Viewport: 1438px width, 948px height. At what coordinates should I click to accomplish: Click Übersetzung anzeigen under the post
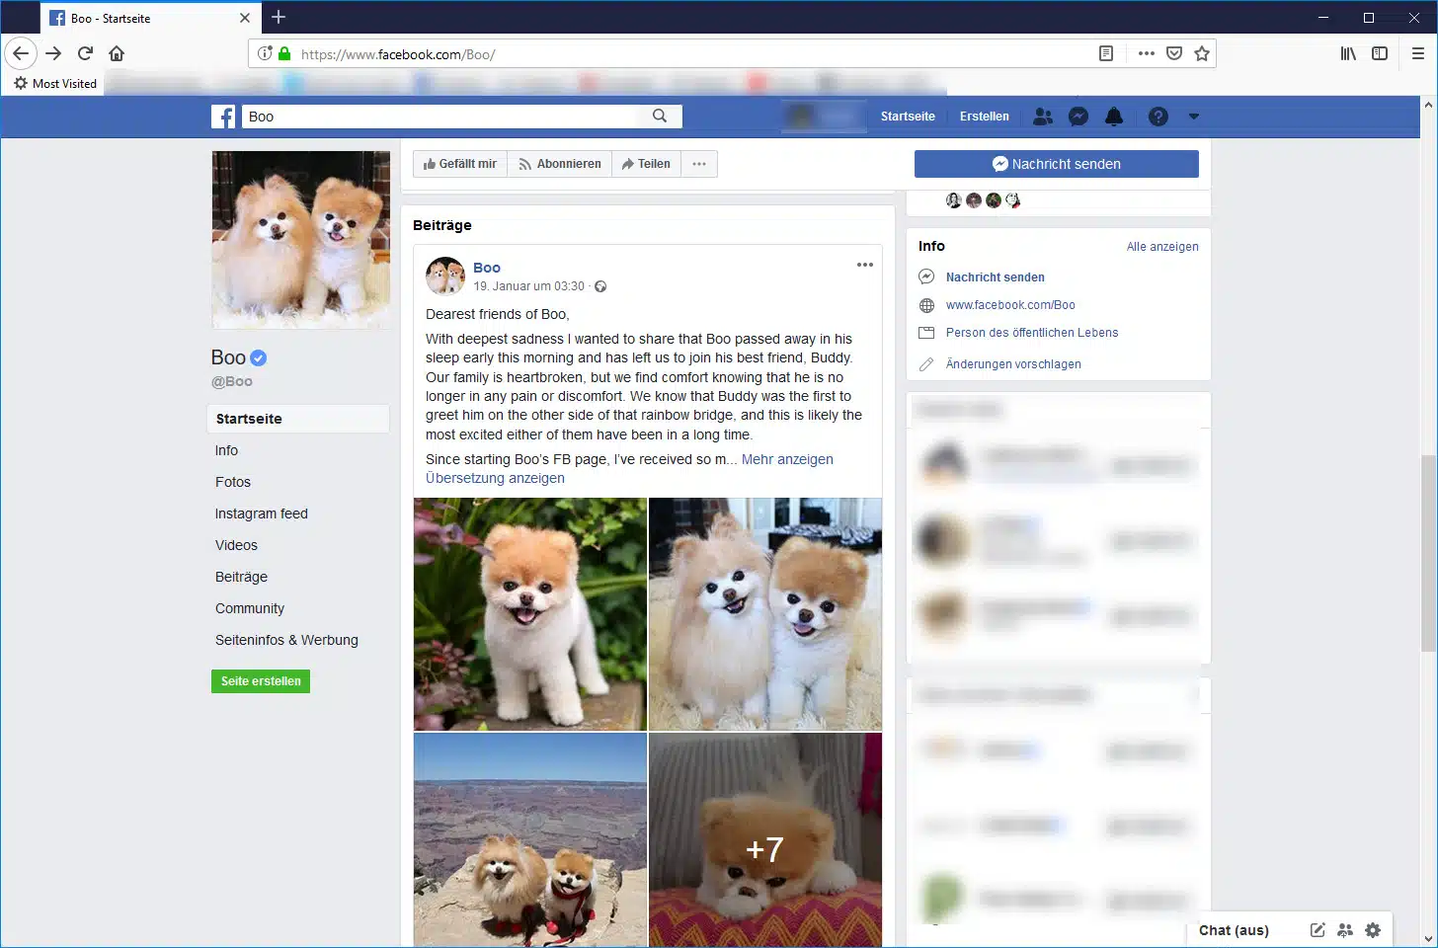(495, 478)
